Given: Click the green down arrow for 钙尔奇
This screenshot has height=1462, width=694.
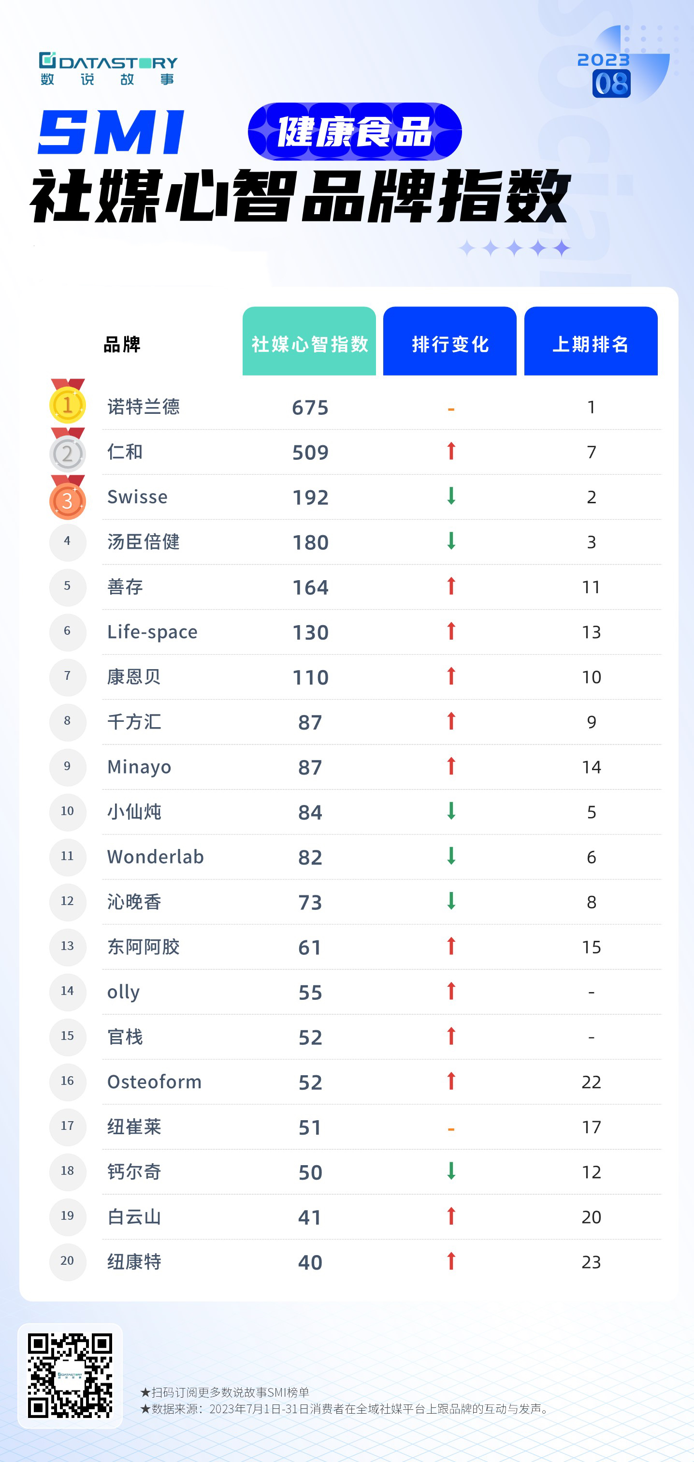Looking at the screenshot, I should 451,1171.
